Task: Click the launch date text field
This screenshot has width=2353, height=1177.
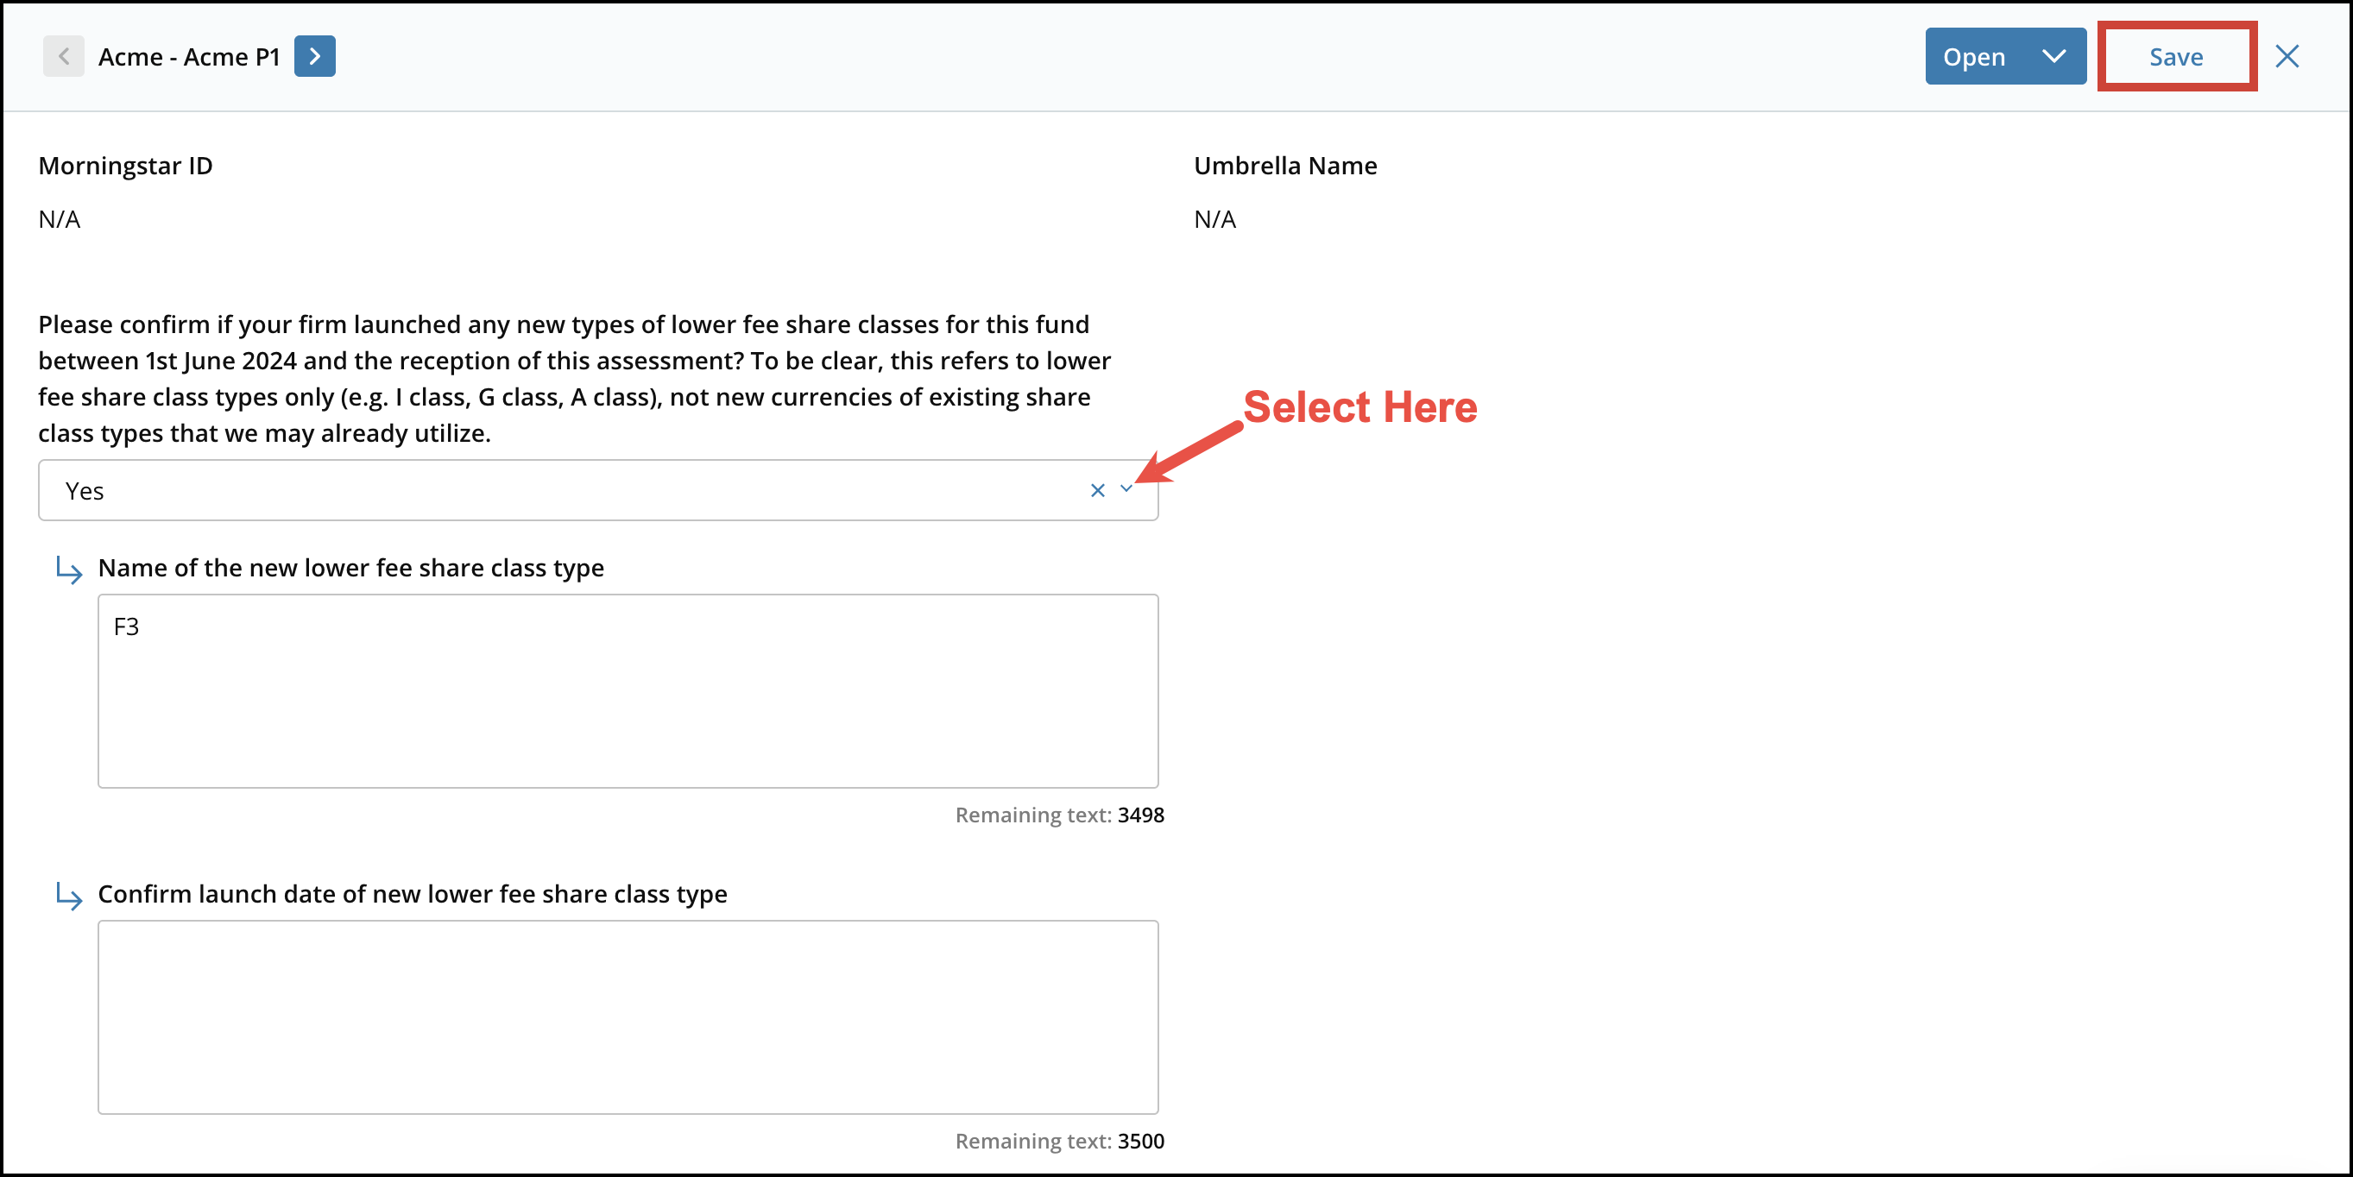Action: click(628, 1017)
